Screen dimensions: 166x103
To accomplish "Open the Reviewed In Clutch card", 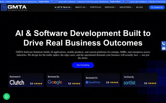I will tap(26, 80).
